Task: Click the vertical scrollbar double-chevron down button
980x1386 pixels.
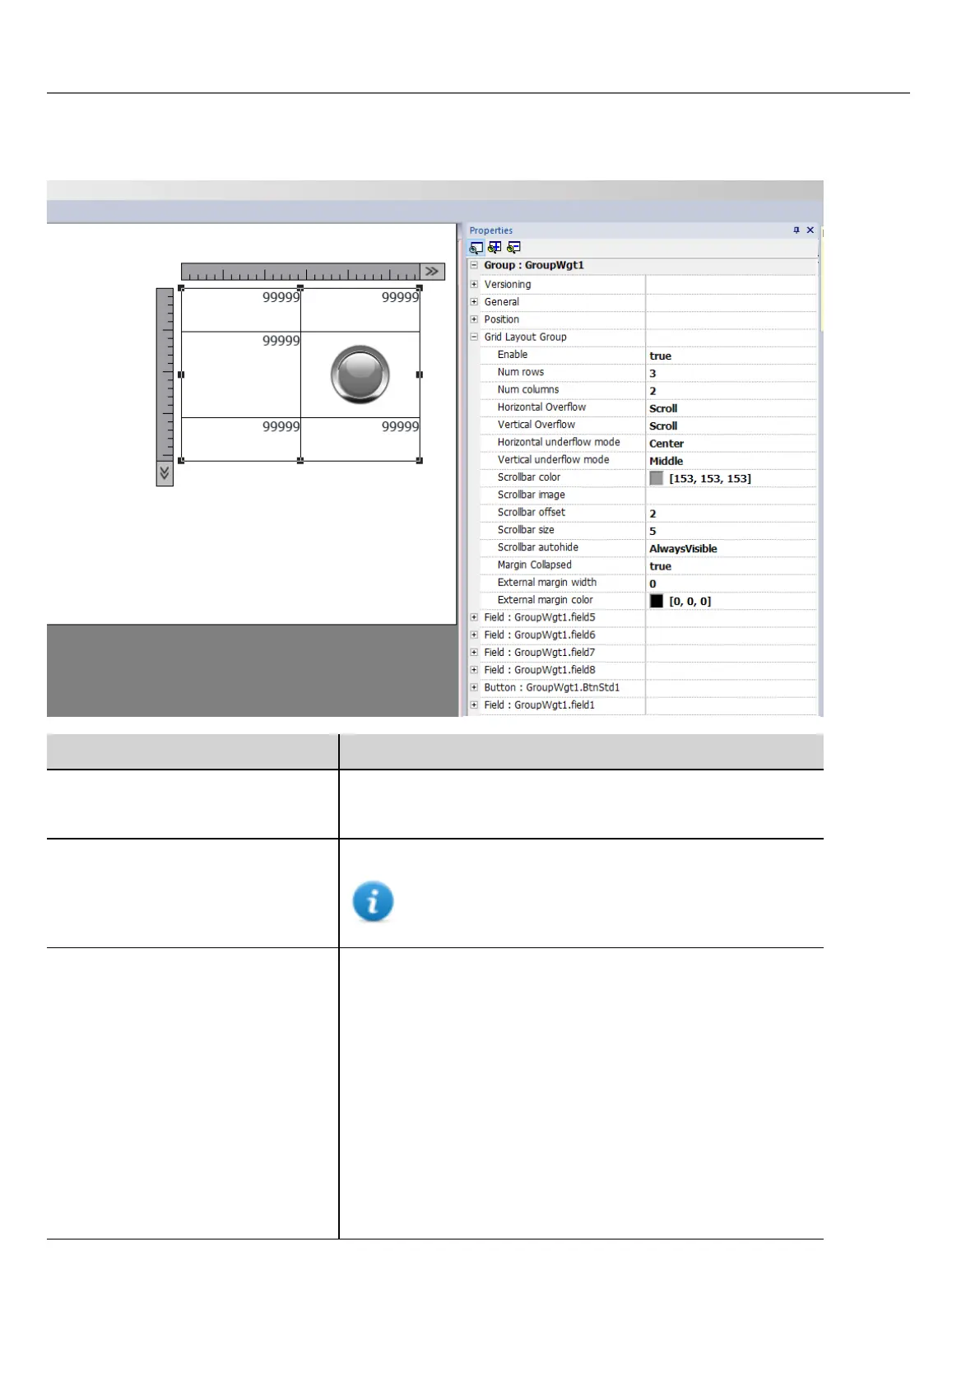Action: pyautogui.click(x=165, y=473)
